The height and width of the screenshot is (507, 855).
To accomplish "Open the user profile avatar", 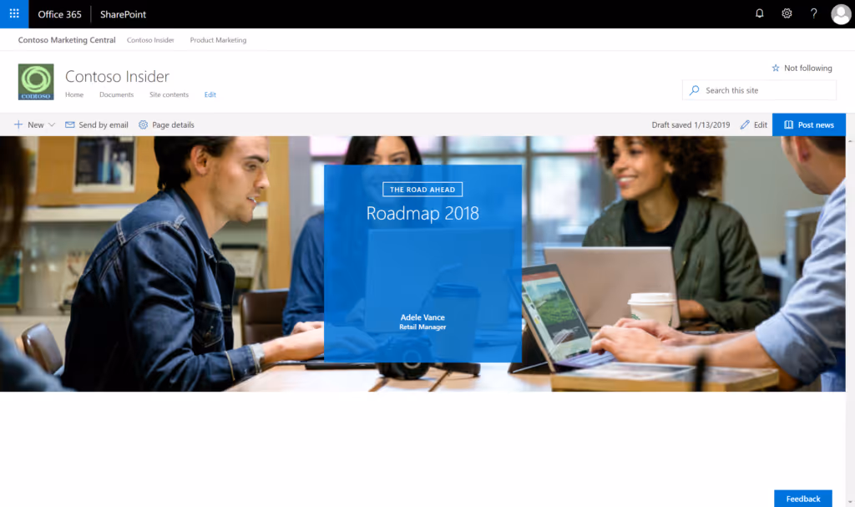I will (x=840, y=14).
